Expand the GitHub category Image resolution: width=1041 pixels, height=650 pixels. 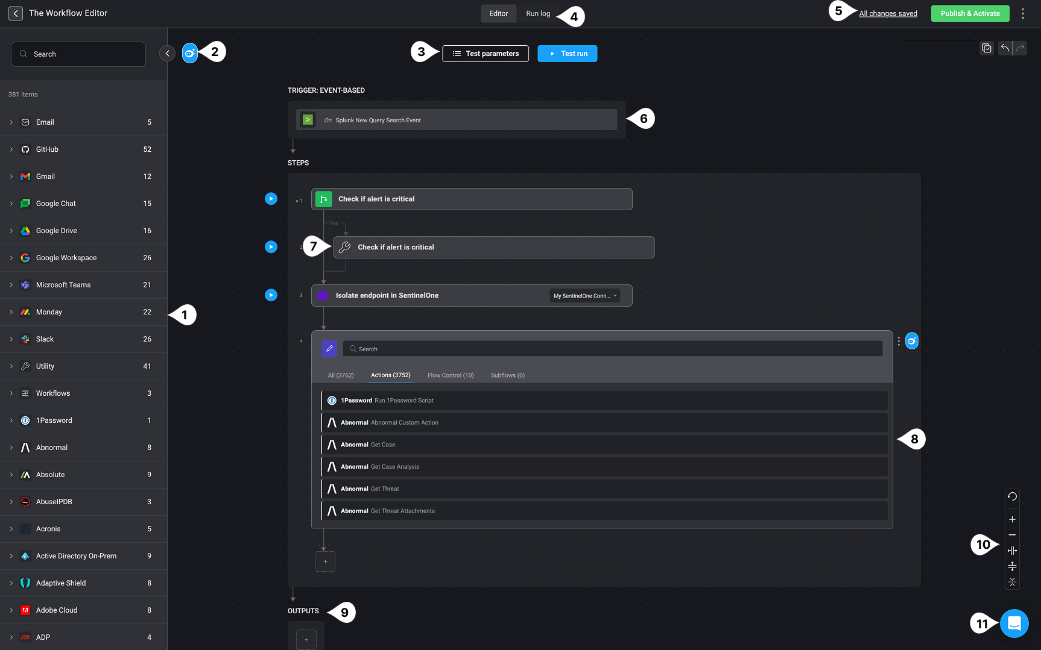(11, 149)
